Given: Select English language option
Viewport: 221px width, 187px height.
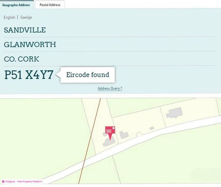Looking at the screenshot, I should coord(9,17).
